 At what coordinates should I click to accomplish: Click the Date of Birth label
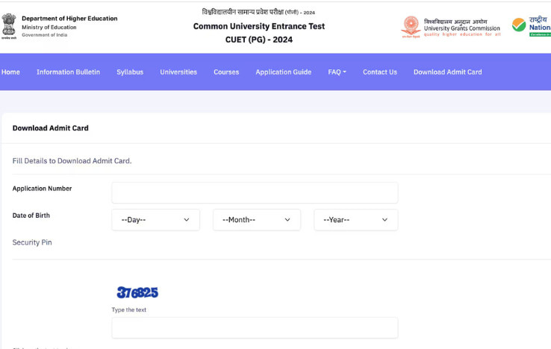click(x=31, y=216)
